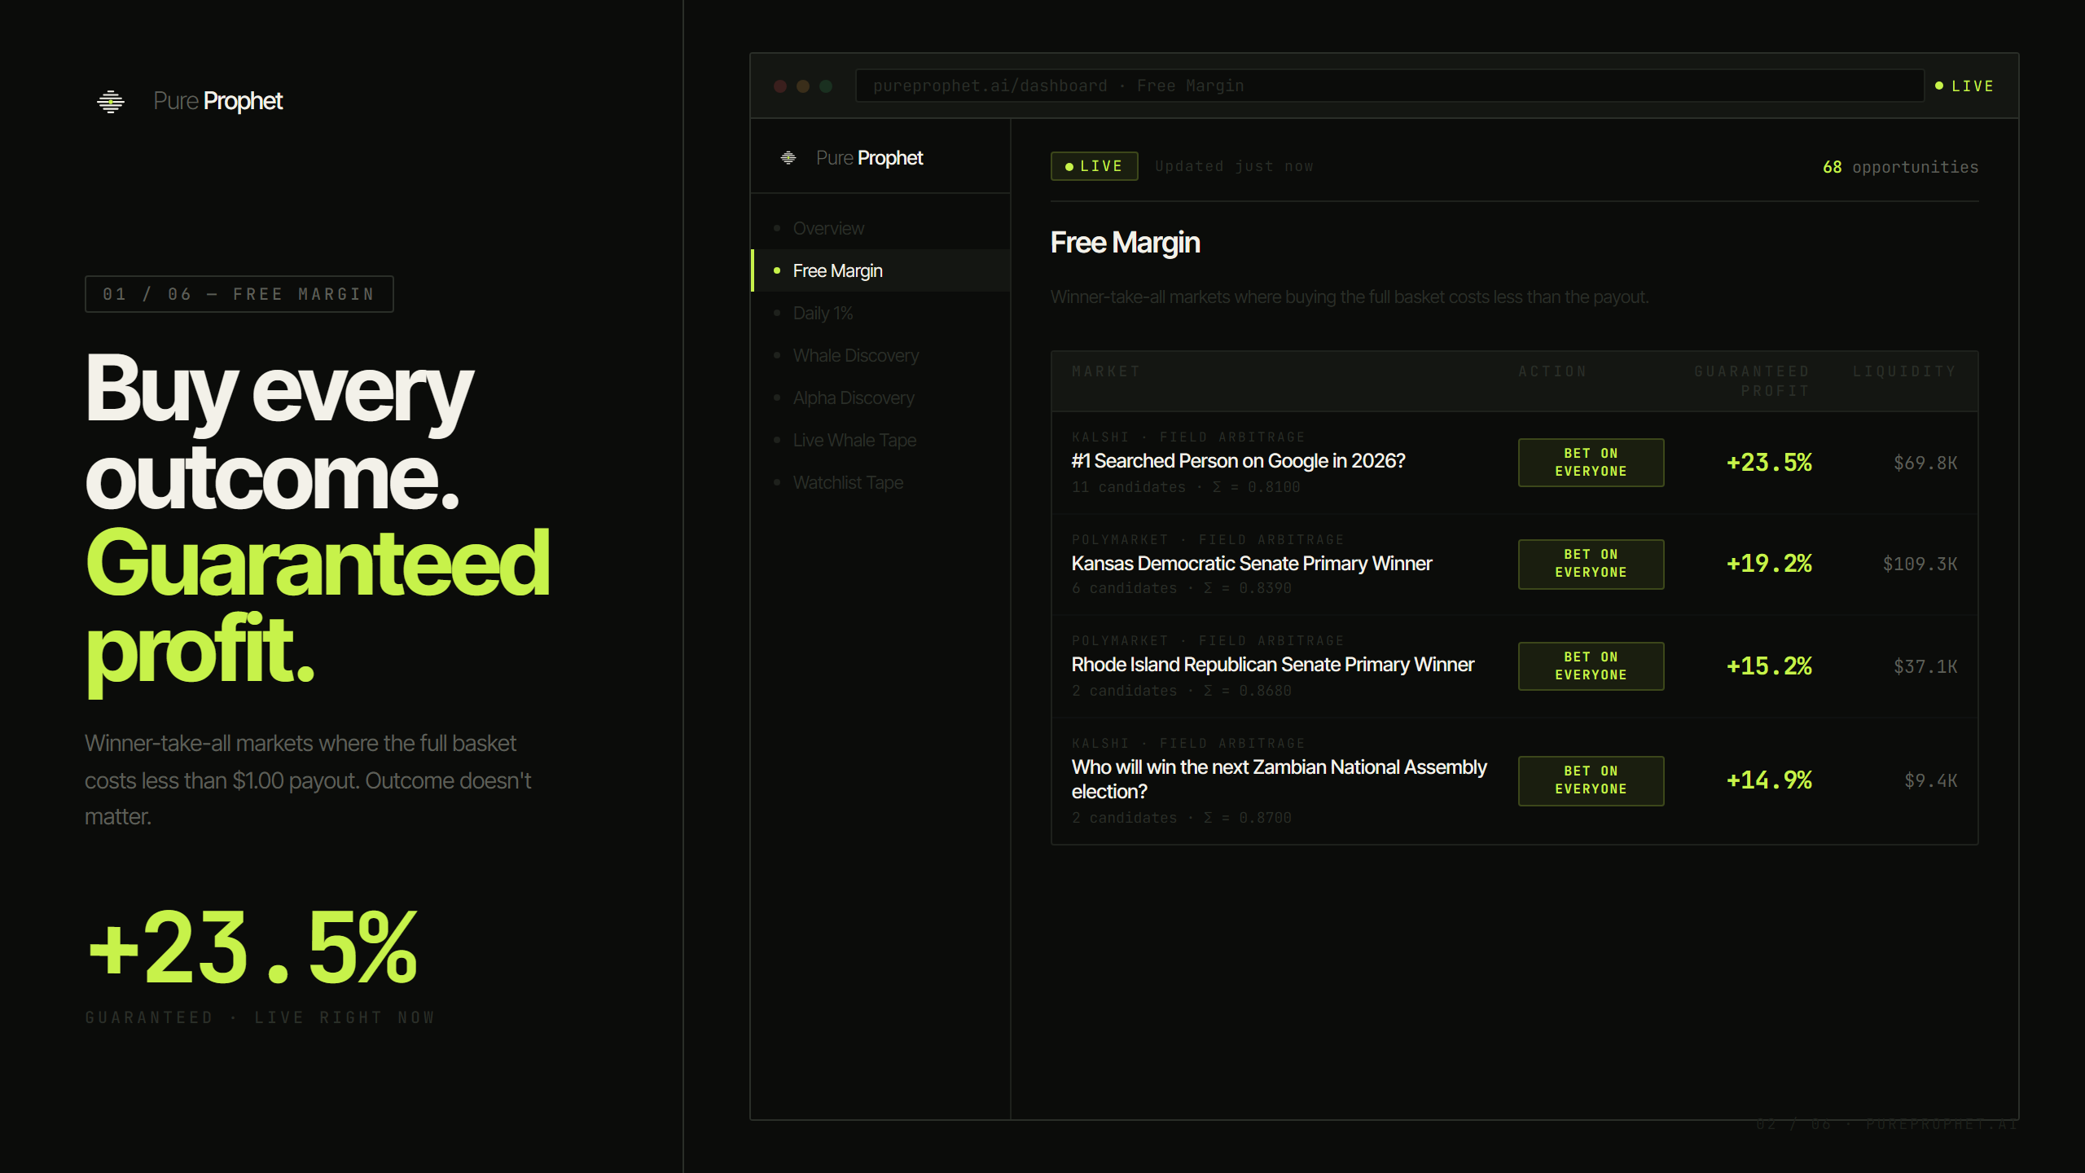The width and height of the screenshot is (2085, 1173).
Task: Click the LIVE indicator in browser top-right
Action: (x=1964, y=86)
